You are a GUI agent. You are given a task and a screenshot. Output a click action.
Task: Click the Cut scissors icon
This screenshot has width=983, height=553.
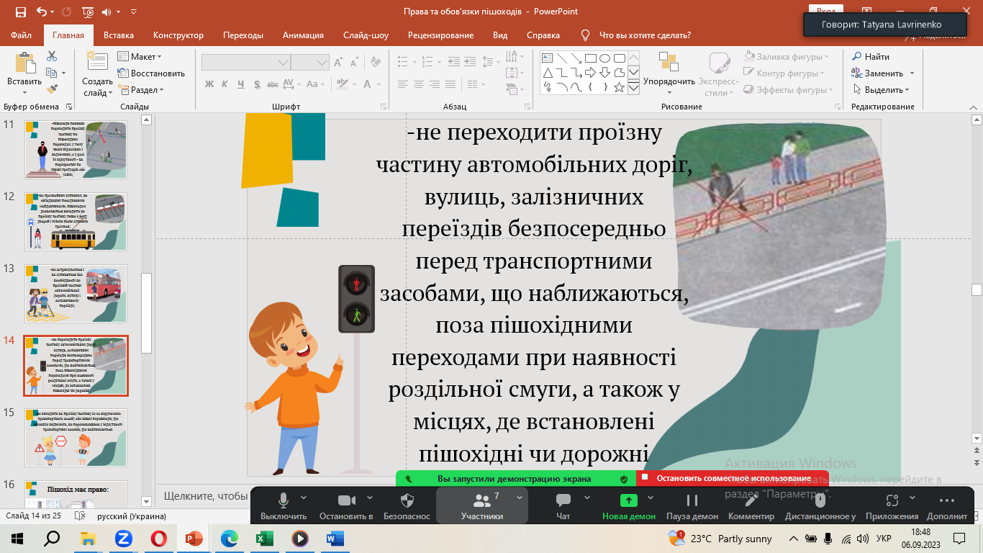52,56
